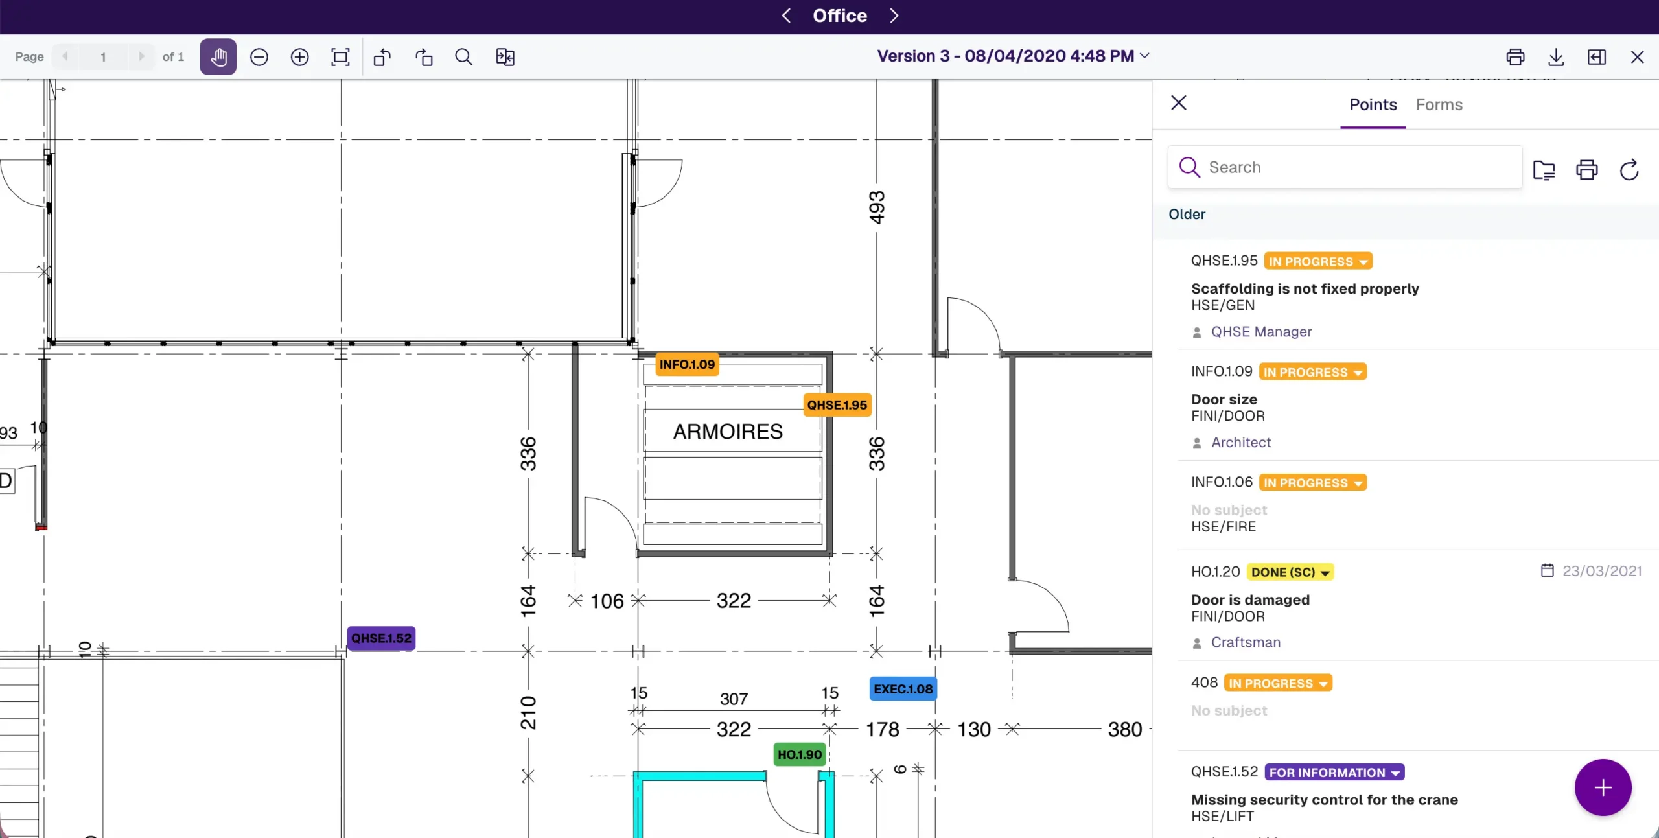This screenshot has height=838, width=1659.
Task: Change the status of INFO.1.06
Action: click(x=1313, y=483)
